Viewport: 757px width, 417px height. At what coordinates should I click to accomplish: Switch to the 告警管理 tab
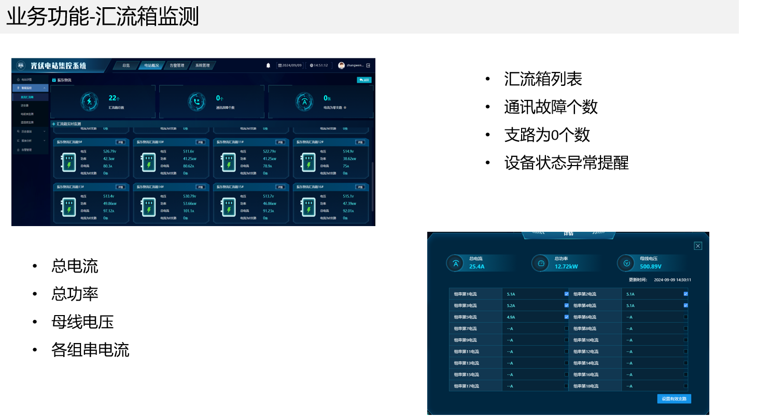[177, 66]
